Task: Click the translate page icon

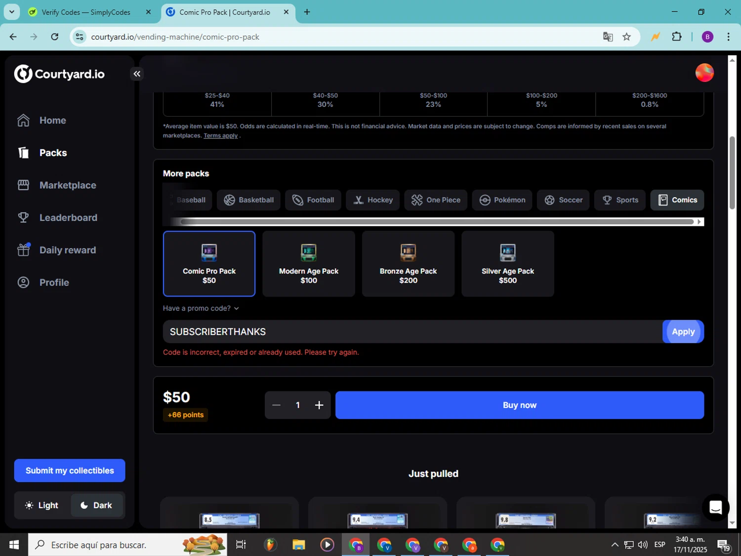Action: (x=608, y=37)
